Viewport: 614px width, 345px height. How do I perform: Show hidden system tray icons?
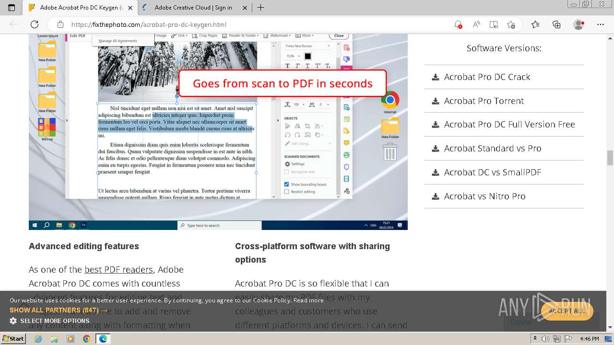pos(535,339)
